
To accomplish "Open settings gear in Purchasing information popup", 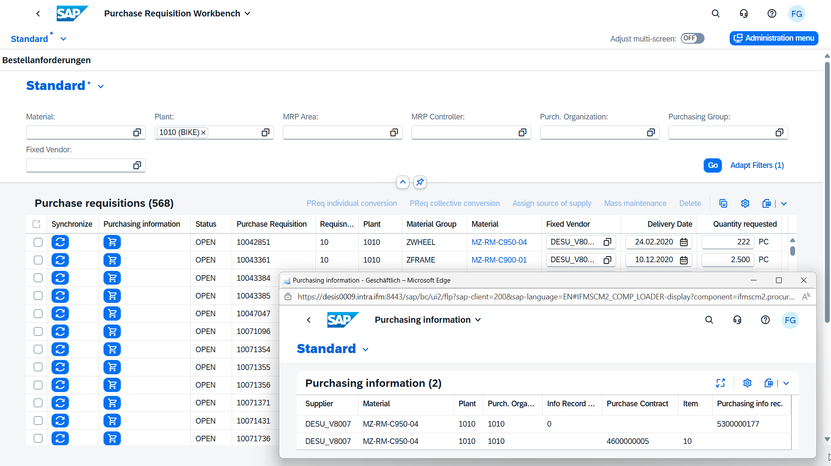I will pos(747,383).
